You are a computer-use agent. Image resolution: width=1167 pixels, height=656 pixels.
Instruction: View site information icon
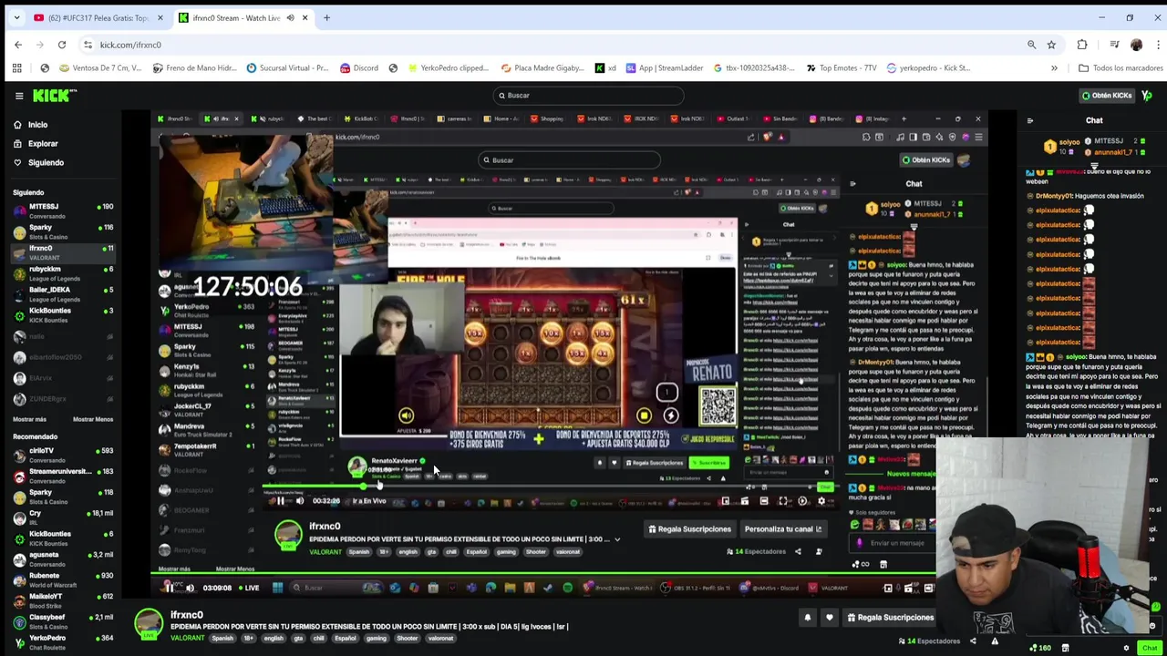(x=88, y=45)
